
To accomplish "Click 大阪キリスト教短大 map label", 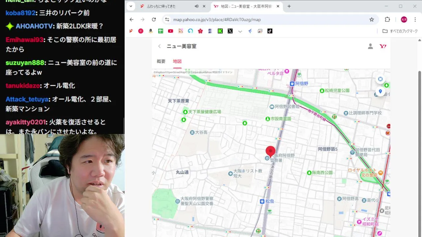I will [x=248, y=173].
